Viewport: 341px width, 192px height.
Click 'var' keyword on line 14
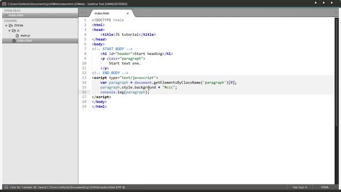[103, 83]
